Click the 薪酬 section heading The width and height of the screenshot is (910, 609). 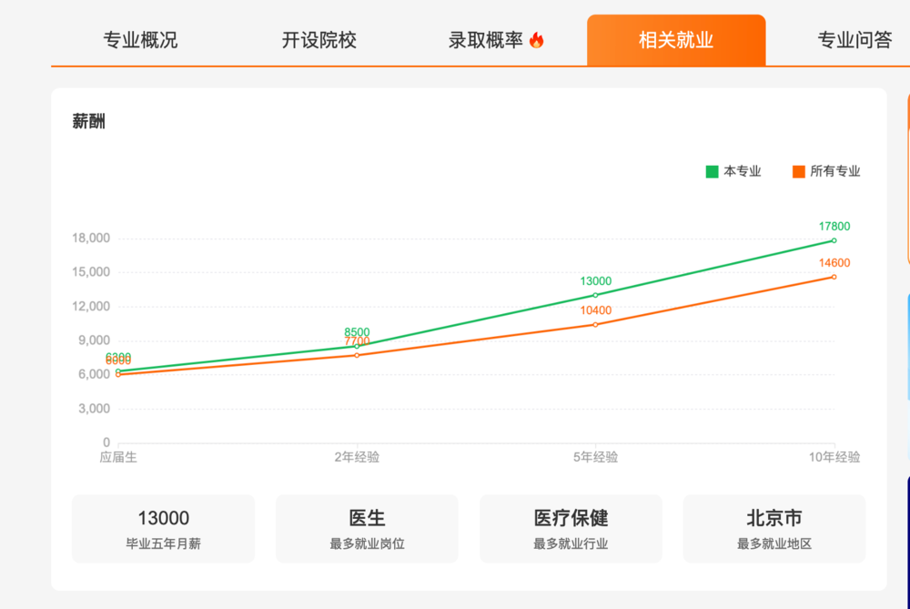point(89,121)
